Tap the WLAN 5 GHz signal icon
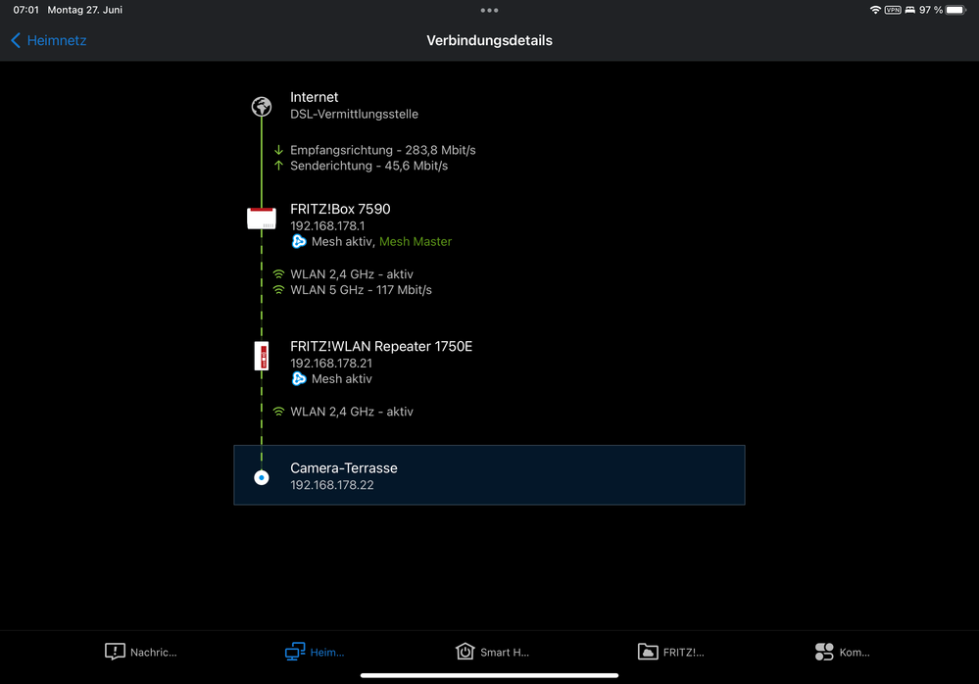 tap(278, 290)
